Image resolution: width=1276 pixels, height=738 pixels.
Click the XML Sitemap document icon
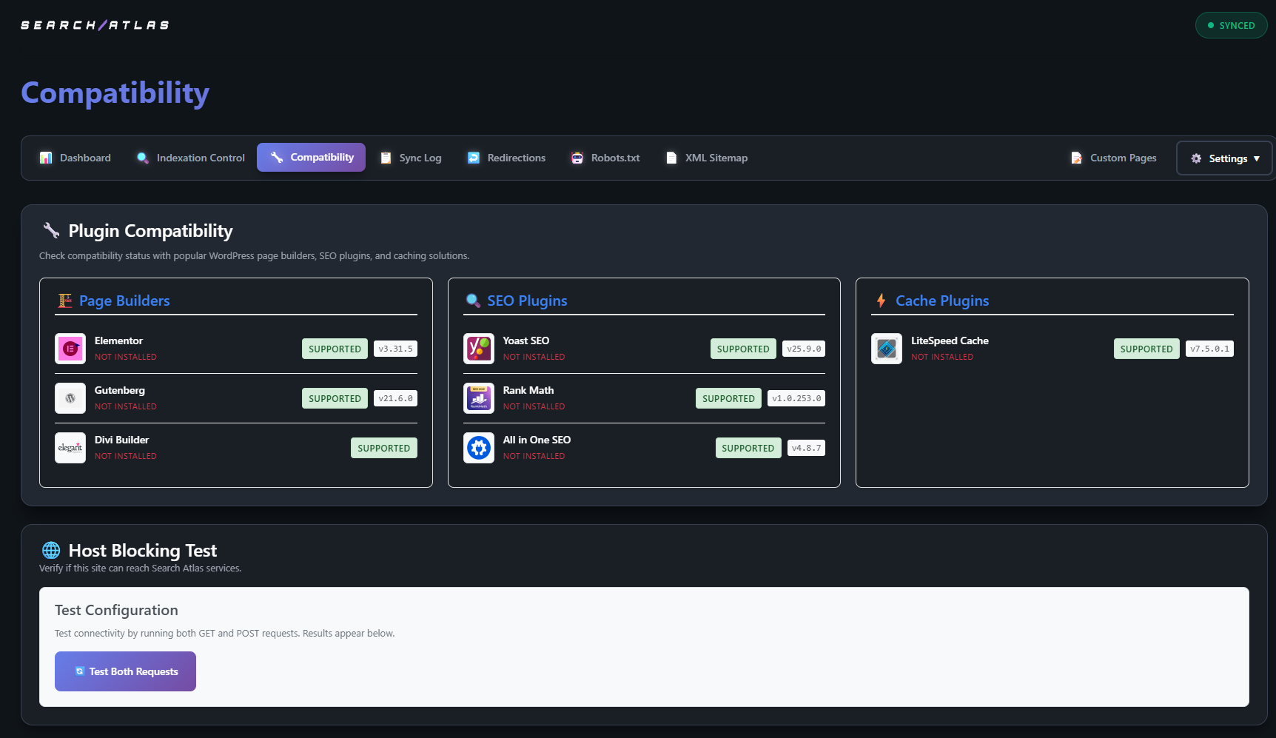click(x=671, y=158)
